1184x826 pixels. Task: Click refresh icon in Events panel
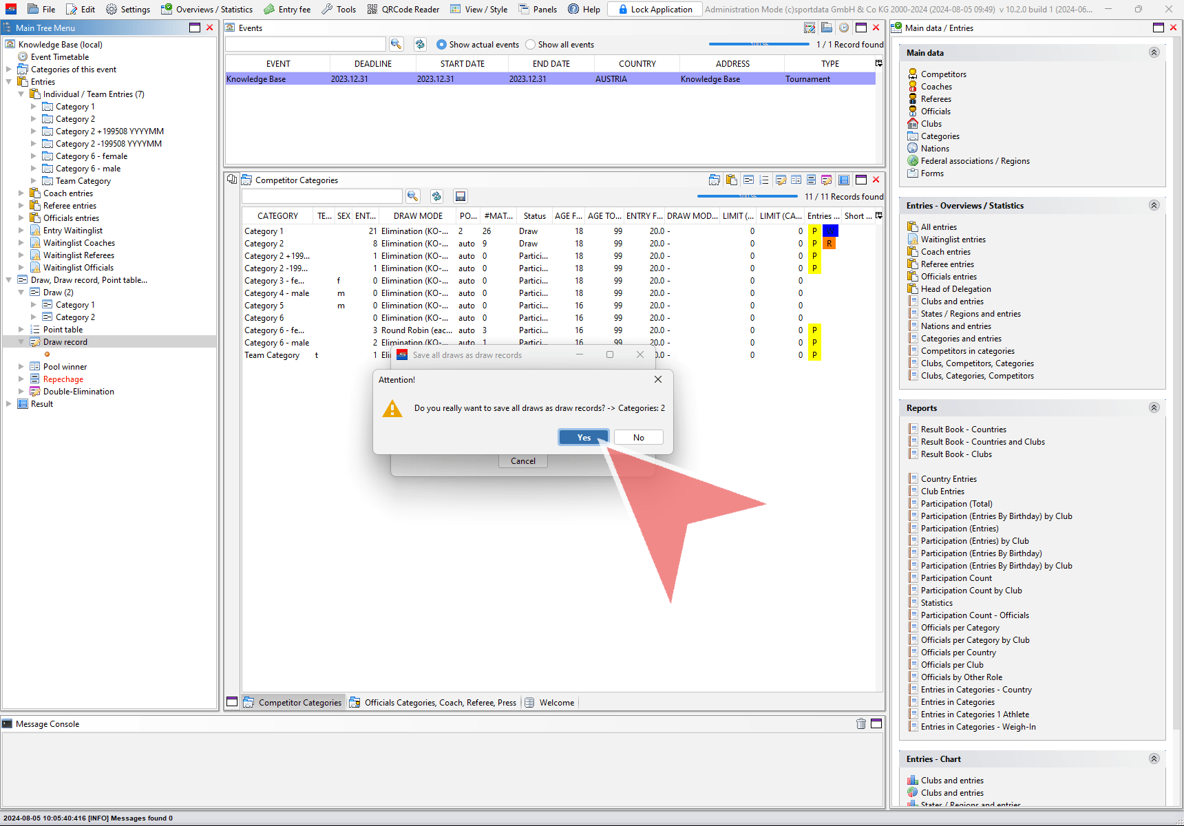click(420, 44)
